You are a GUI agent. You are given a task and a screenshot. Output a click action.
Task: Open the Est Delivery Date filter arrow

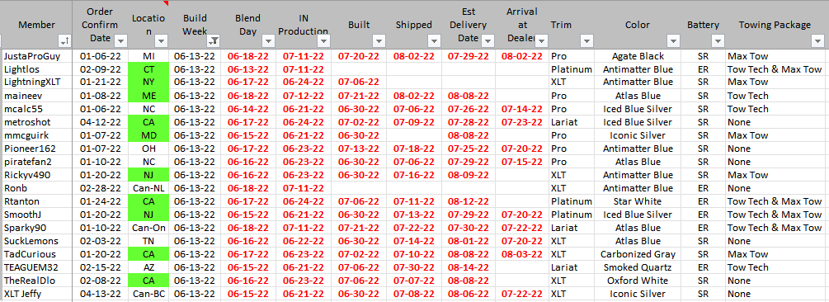[488, 40]
